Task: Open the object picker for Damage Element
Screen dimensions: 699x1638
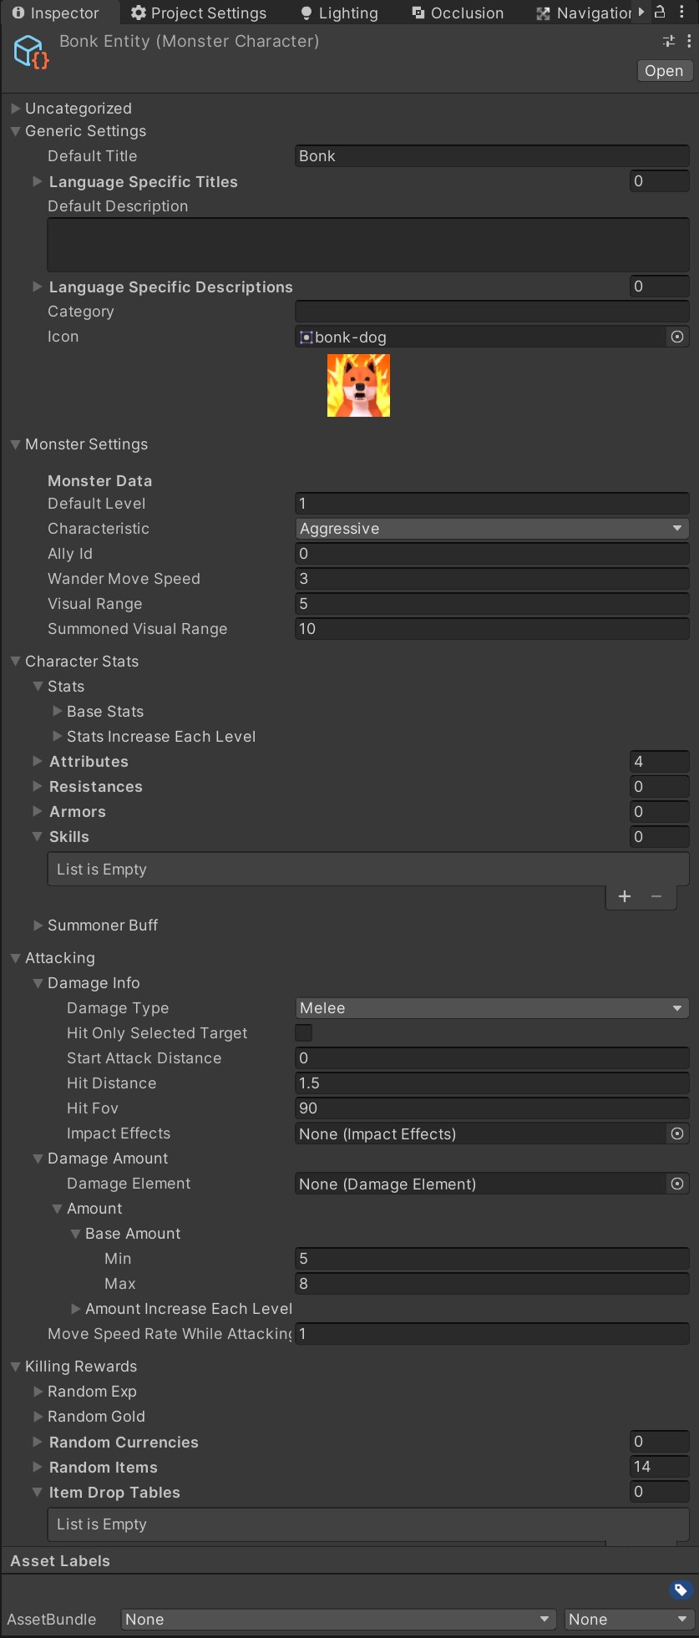Action: 677,1184
